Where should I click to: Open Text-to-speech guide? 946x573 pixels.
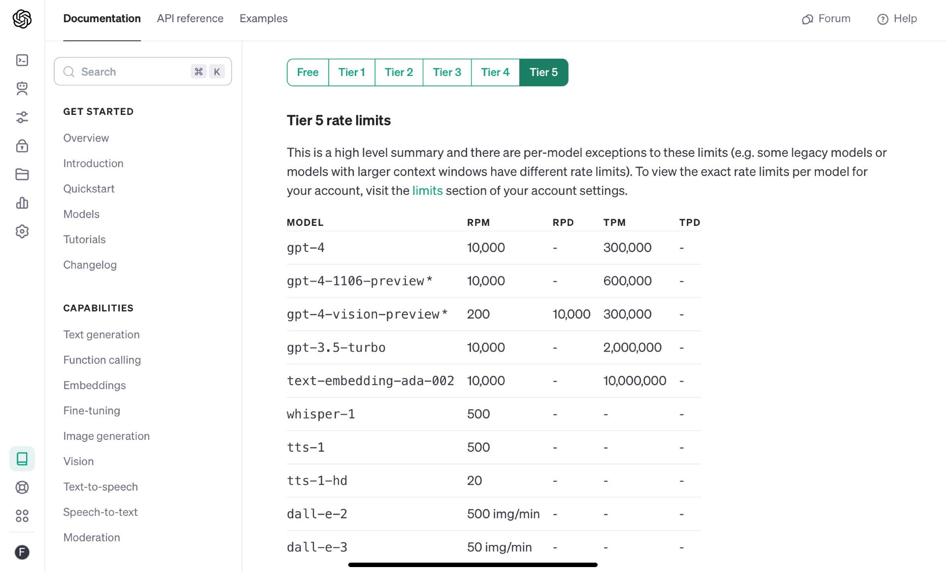tap(101, 487)
